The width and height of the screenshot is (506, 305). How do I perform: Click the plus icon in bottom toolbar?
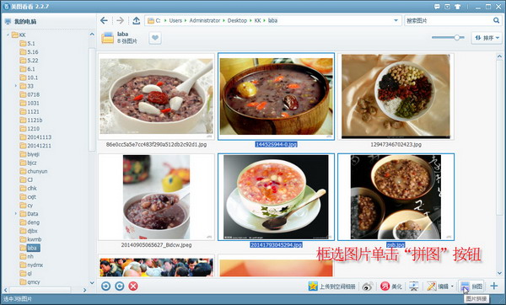(x=493, y=286)
